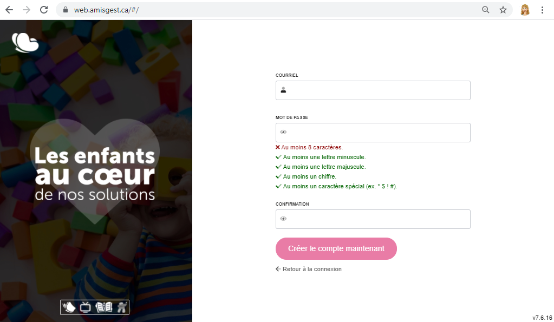This screenshot has width=554, height=322.
Task: Bookmark this page with the star icon
Action: pyautogui.click(x=503, y=10)
